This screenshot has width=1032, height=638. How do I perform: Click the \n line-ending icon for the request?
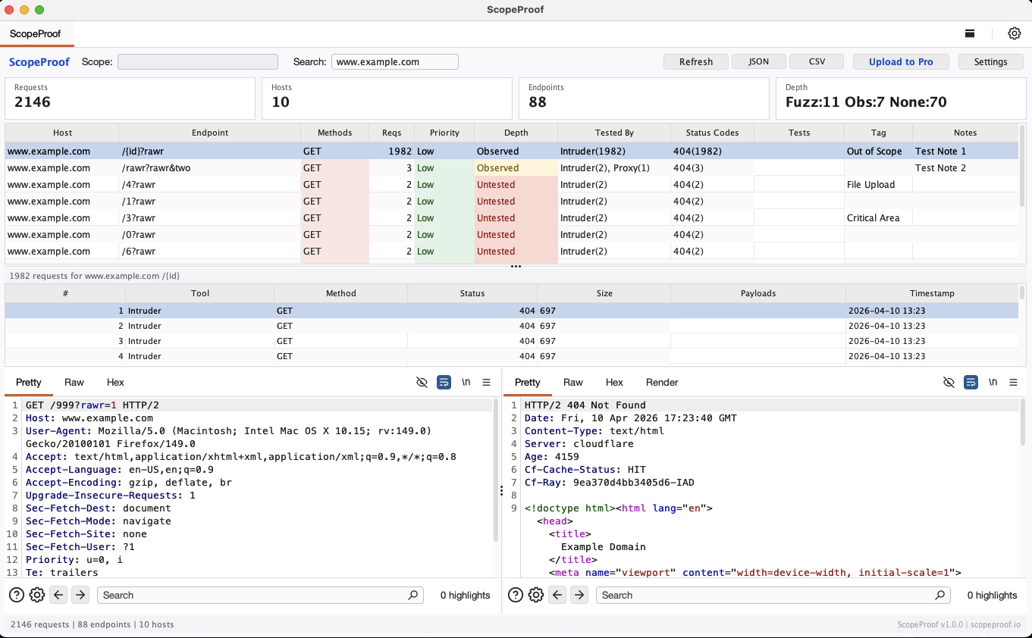[466, 382]
